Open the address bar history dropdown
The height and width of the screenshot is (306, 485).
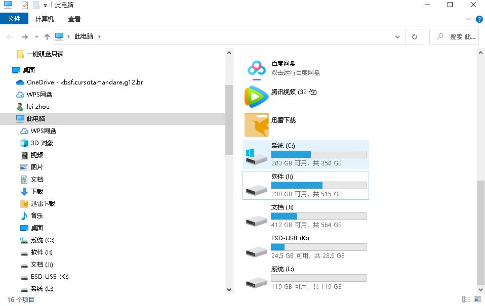click(397, 36)
